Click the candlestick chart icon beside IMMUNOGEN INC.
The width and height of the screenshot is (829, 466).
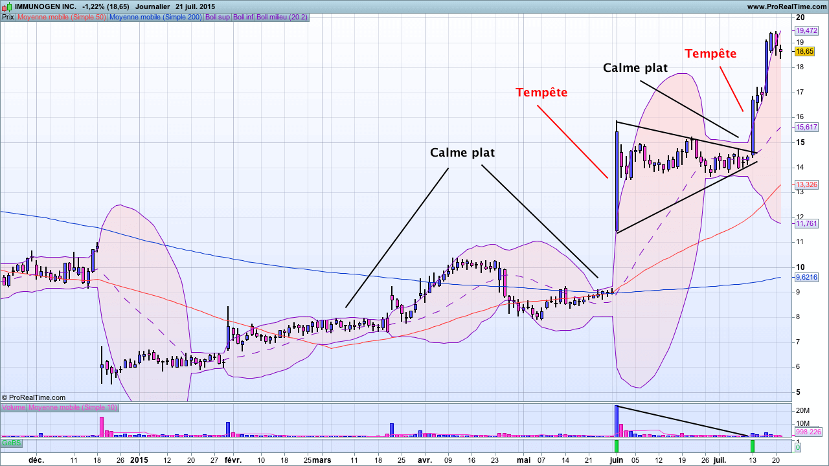[x=7, y=6]
